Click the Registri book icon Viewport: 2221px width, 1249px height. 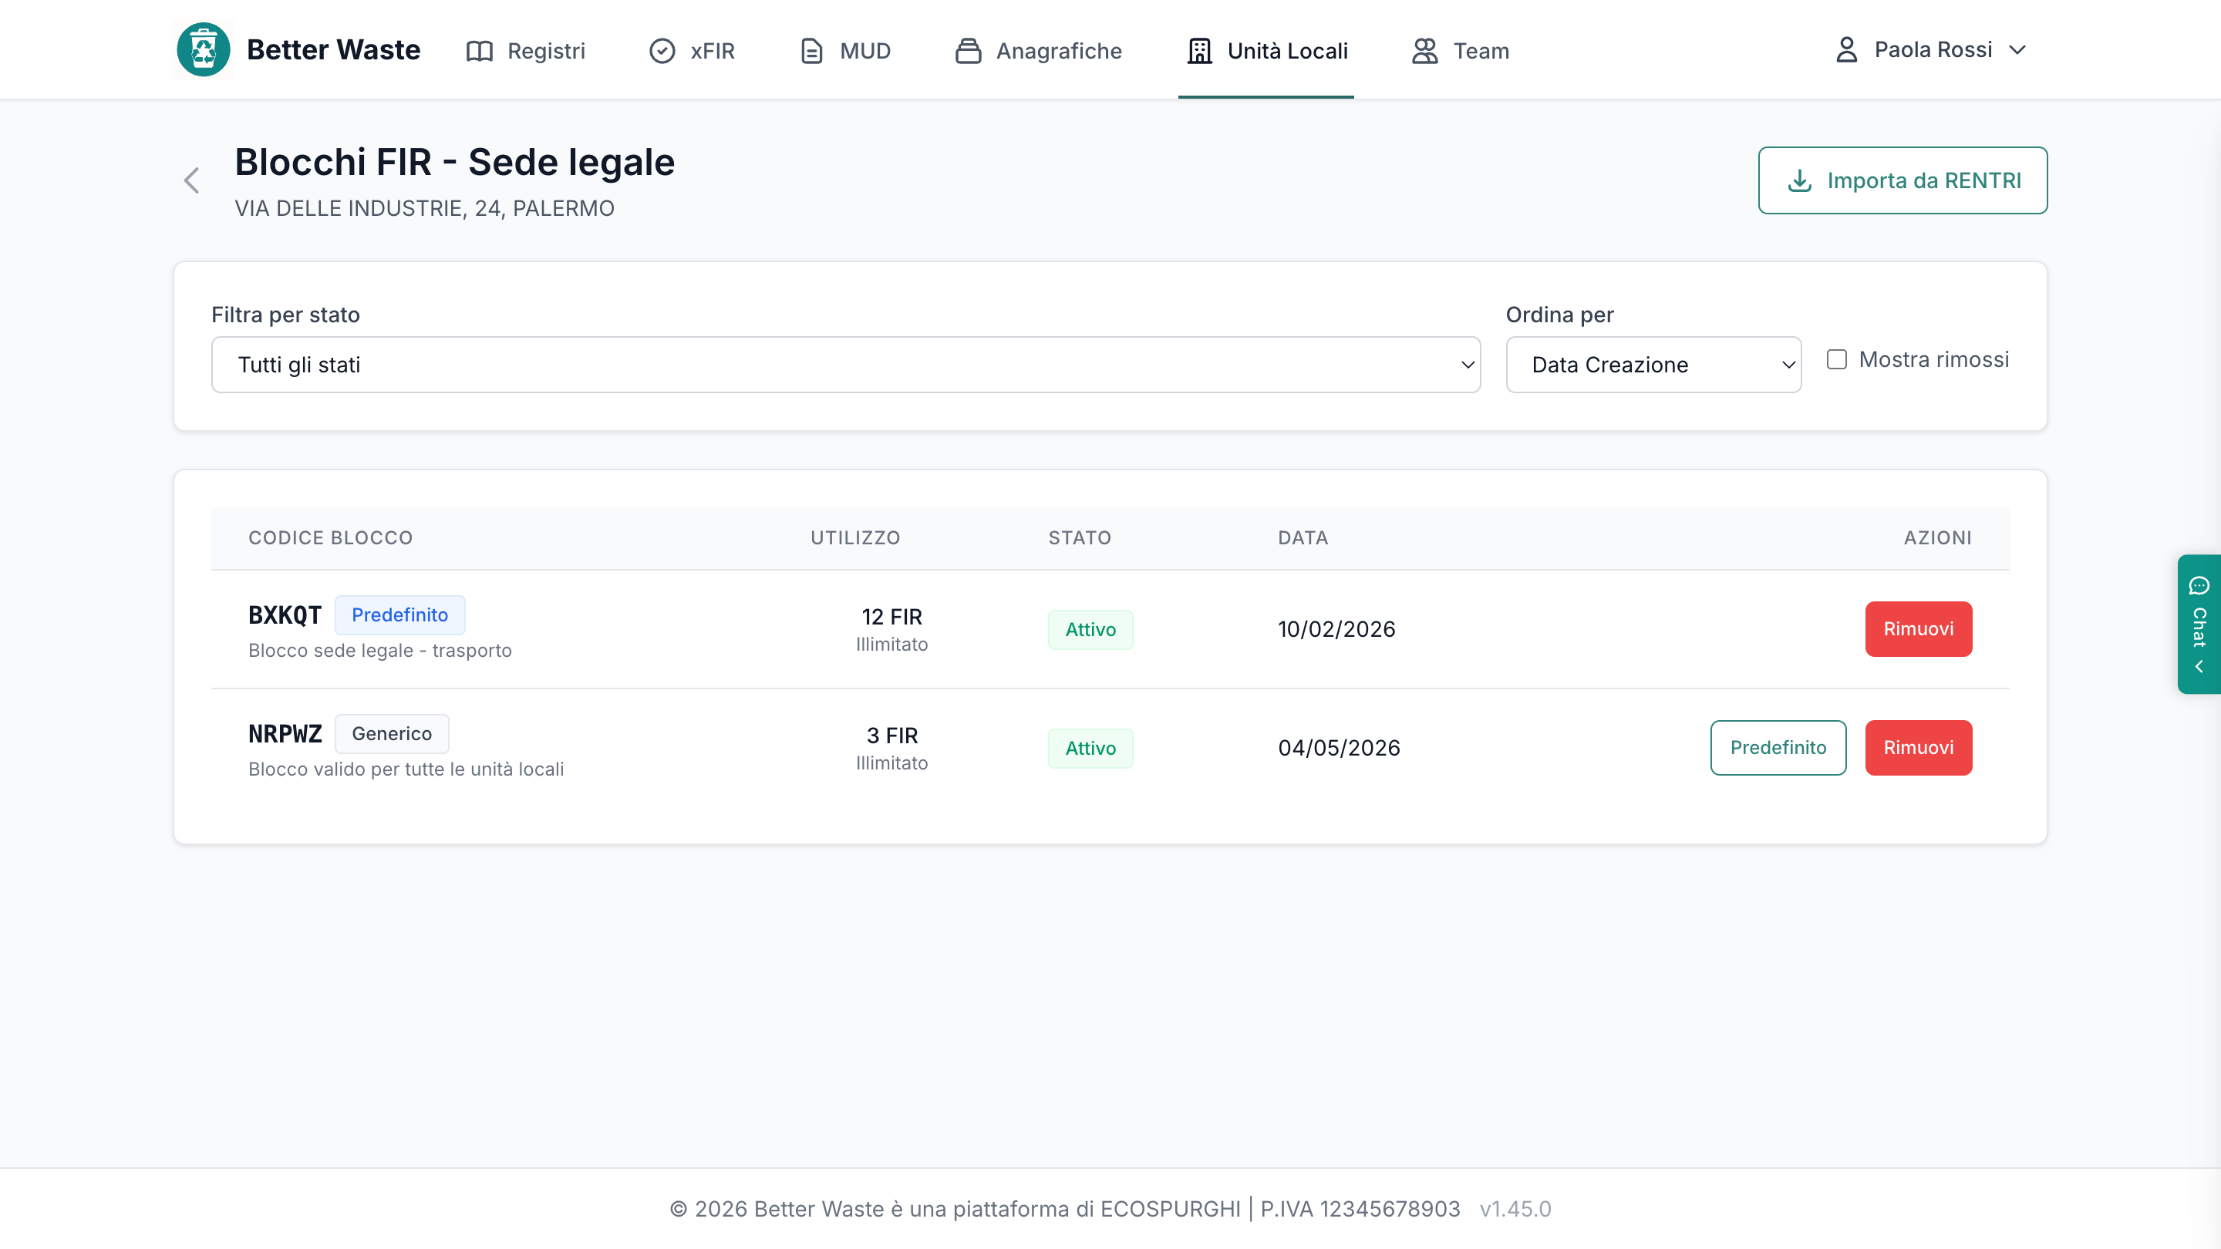click(x=480, y=51)
